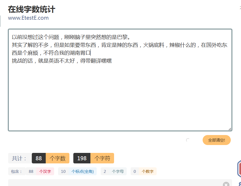Click the 共计： label
This screenshot has height=186, width=241.
[19, 158]
